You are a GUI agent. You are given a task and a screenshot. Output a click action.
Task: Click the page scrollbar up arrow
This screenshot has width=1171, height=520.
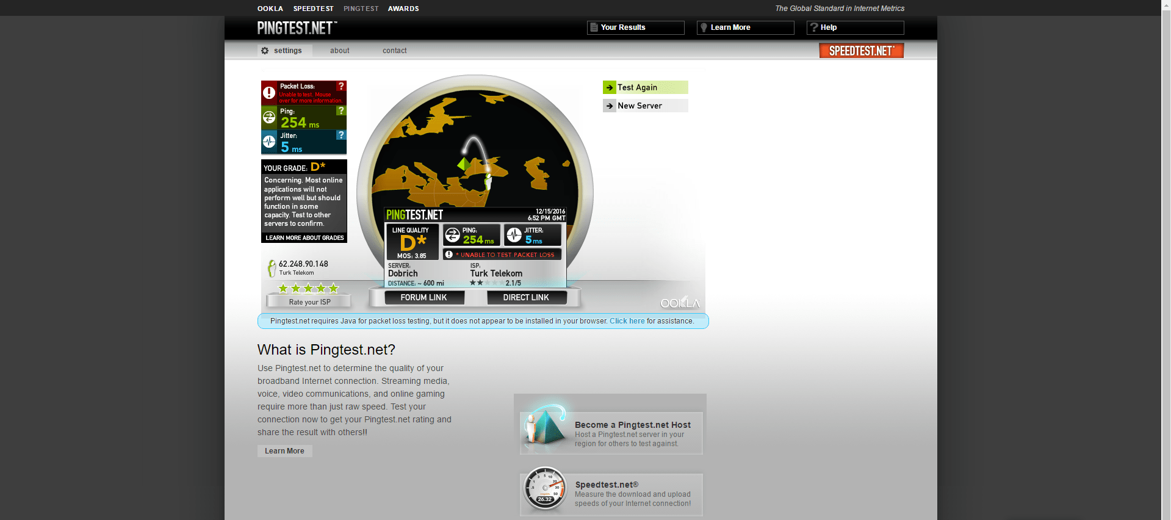[1166, 5]
